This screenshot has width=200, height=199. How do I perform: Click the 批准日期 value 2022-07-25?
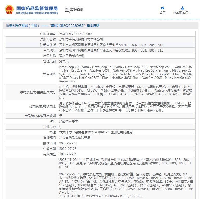tap(68, 143)
